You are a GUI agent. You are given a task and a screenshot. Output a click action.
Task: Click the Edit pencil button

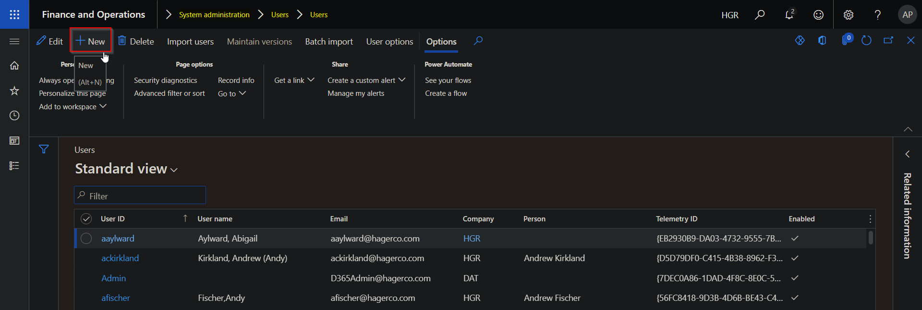pyautogui.click(x=49, y=41)
